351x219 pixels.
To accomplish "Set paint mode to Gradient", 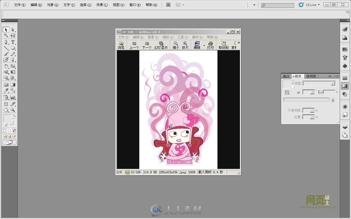I will [9, 131].
